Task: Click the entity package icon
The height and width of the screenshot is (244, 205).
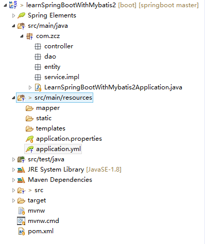Action: (38, 67)
